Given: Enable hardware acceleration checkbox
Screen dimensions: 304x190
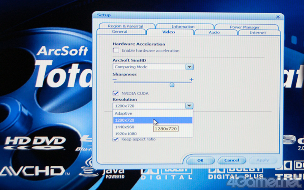Looking at the screenshot, I should [x=116, y=51].
